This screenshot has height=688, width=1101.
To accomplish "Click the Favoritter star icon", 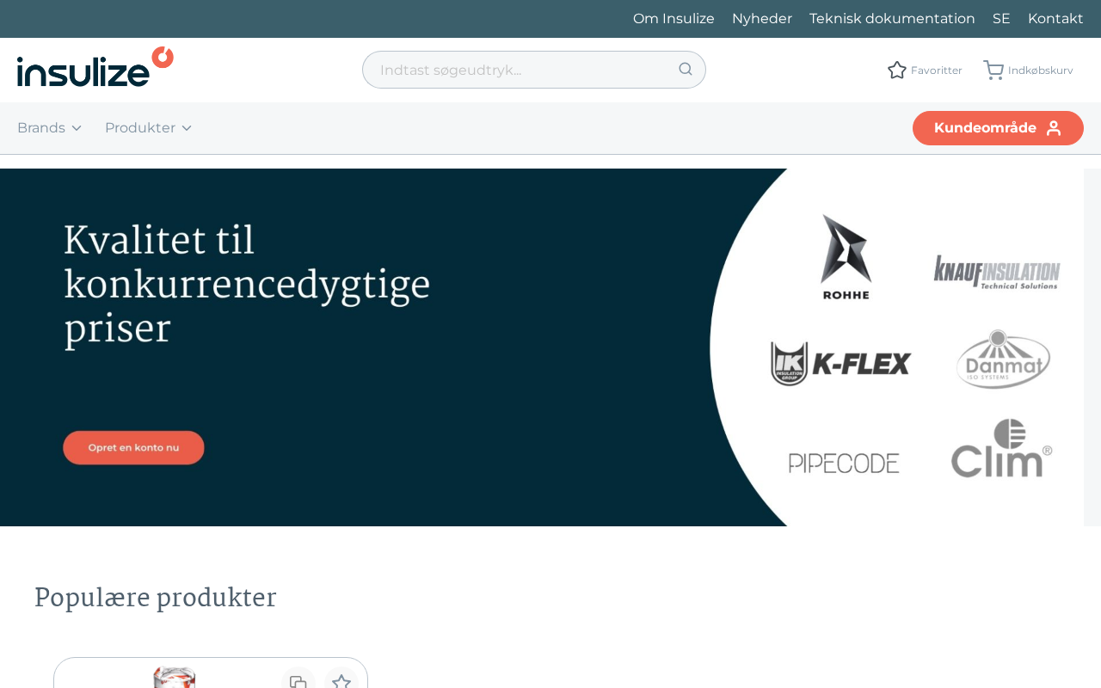I will pos(897,70).
